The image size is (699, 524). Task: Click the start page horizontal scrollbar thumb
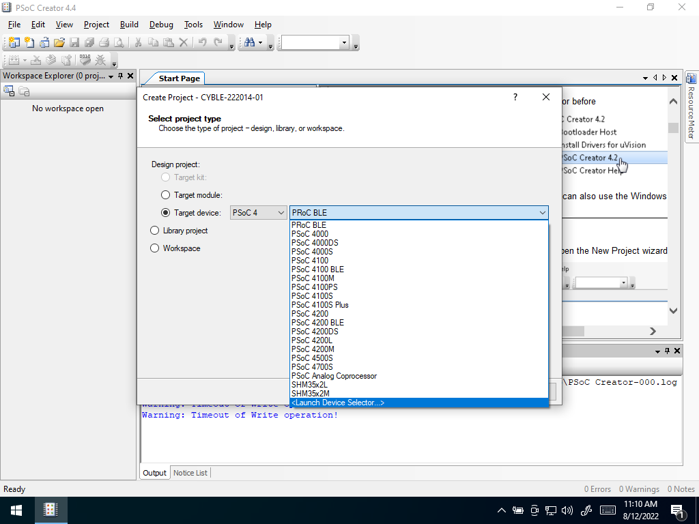pos(573,331)
